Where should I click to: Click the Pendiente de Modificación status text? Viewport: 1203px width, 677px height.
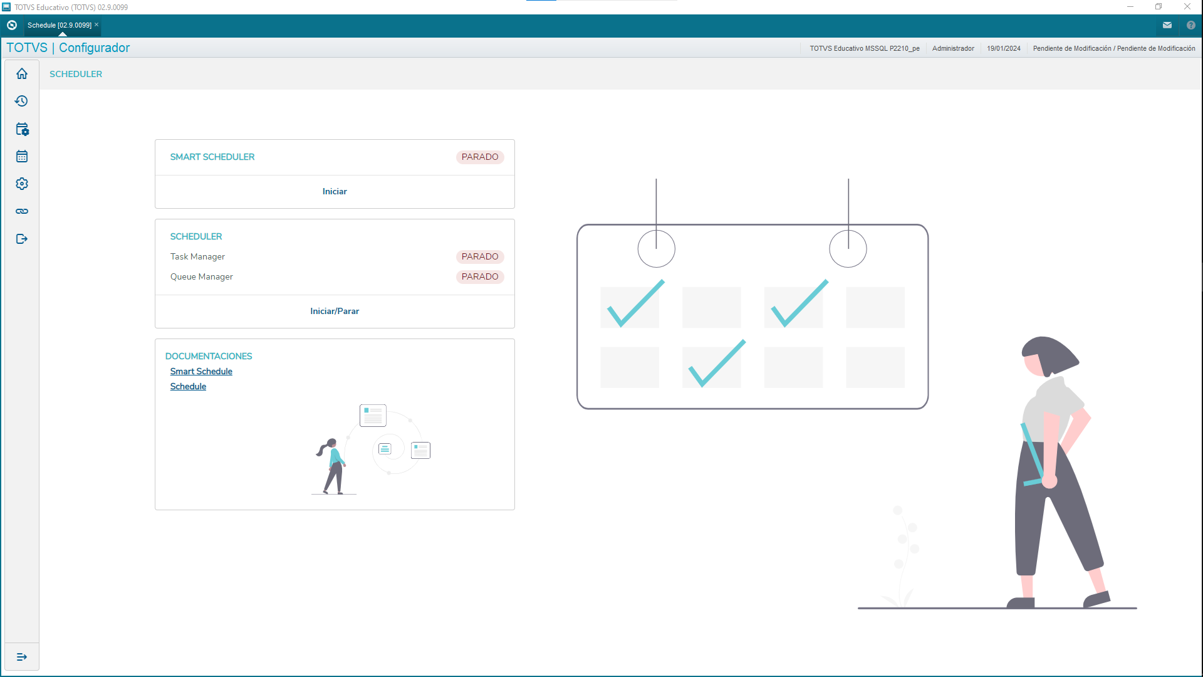[x=1114, y=48]
